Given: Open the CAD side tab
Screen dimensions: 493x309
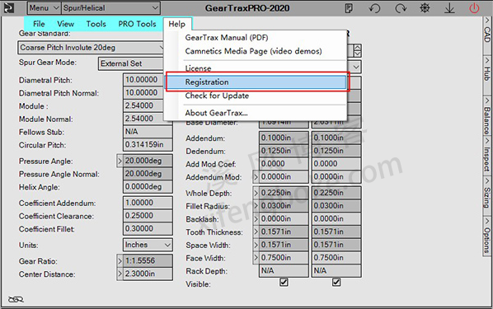Looking at the screenshot, I should [487, 35].
